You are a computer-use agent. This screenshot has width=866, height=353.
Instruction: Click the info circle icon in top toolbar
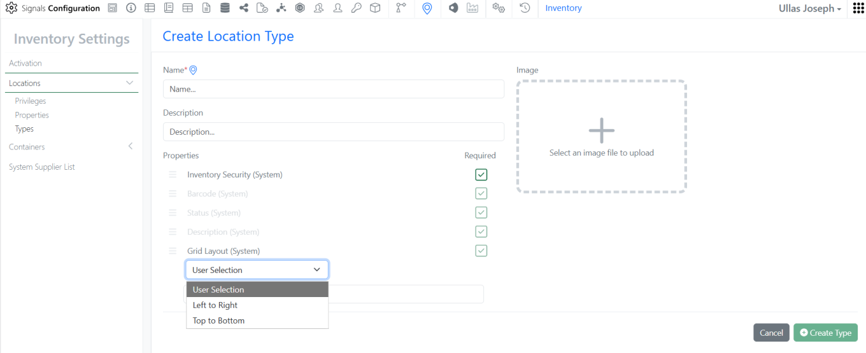(131, 8)
